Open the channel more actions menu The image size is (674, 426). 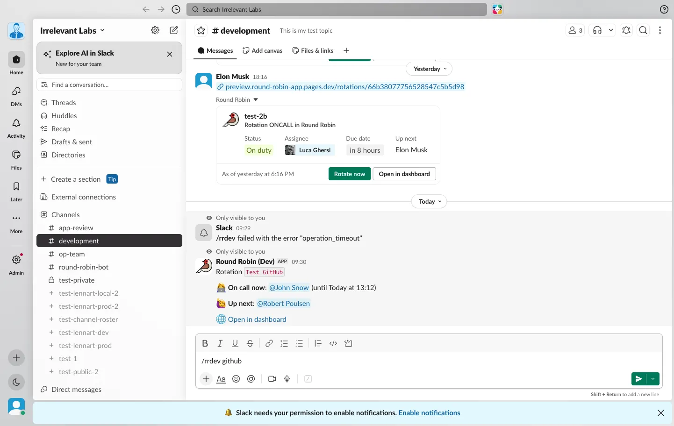click(x=660, y=30)
